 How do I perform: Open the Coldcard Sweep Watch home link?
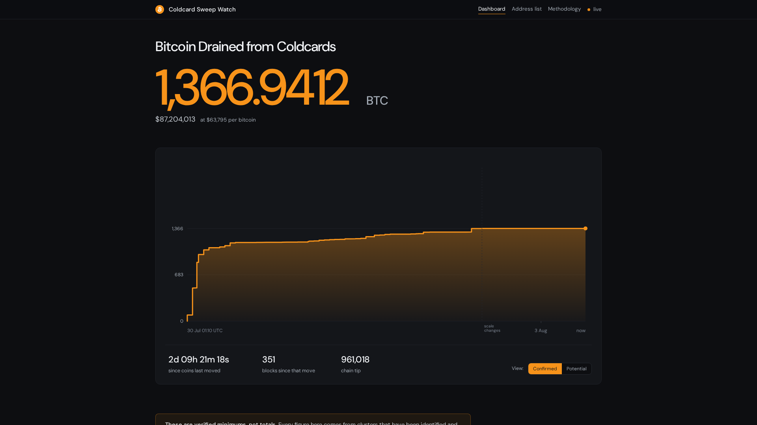click(196, 9)
